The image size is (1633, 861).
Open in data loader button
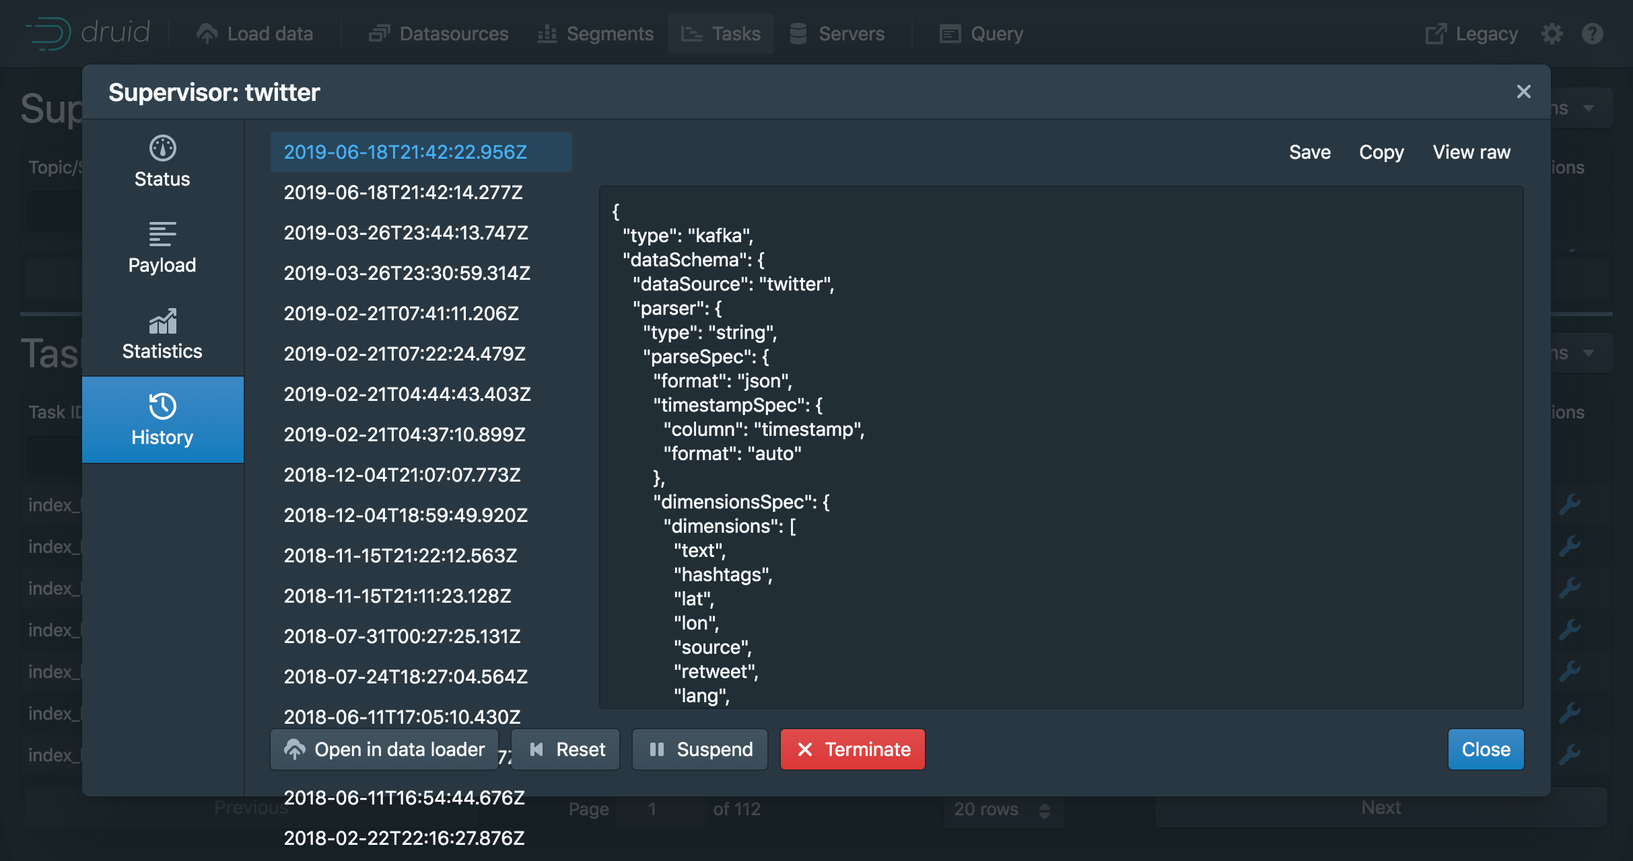[384, 749]
